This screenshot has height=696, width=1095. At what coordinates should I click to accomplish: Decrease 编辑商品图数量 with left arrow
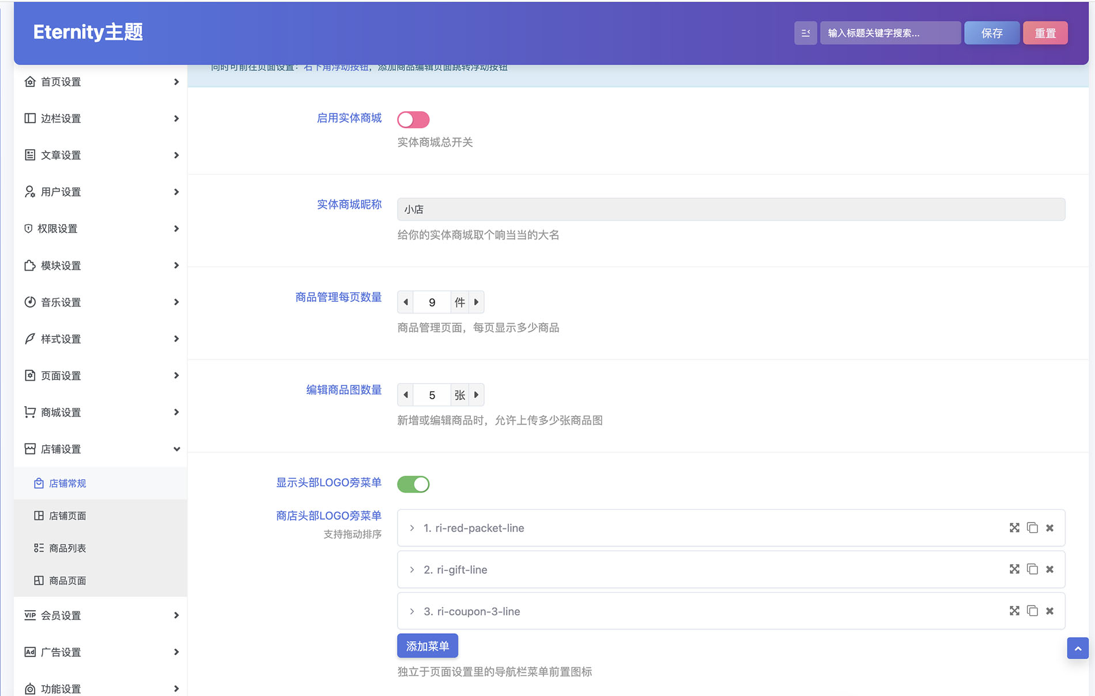point(406,395)
